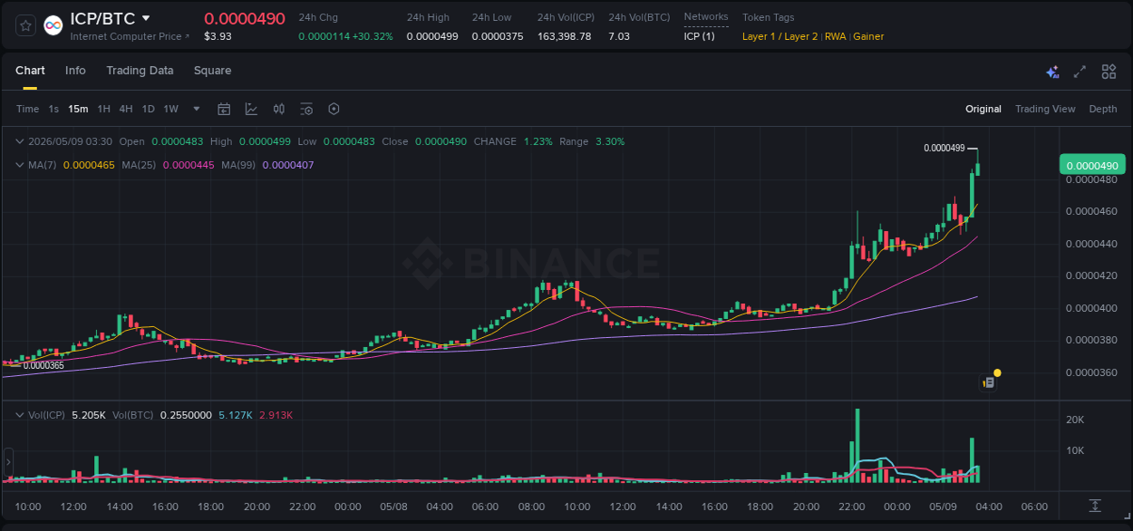Viewport: 1133px width, 531px height.
Task: Collapse the MA indicator row chevron
Action: pyautogui.click(x=20, y=165)
